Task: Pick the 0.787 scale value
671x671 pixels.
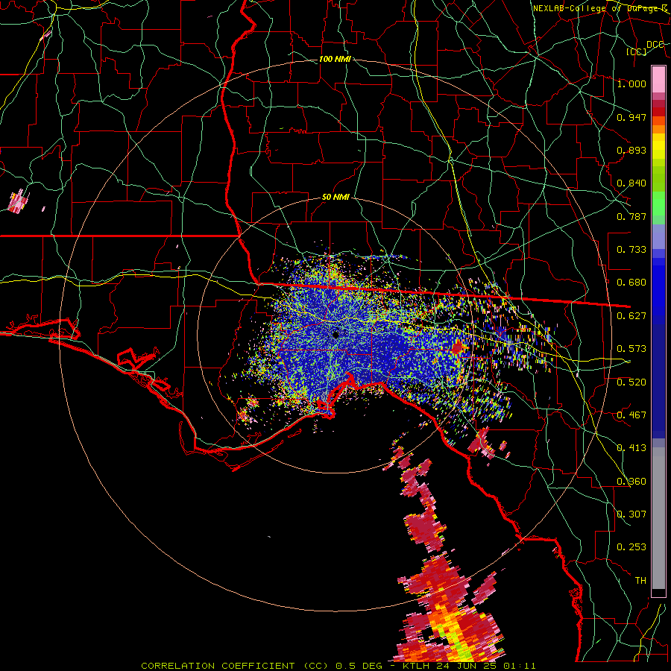Action: click(x=631, y=216)
